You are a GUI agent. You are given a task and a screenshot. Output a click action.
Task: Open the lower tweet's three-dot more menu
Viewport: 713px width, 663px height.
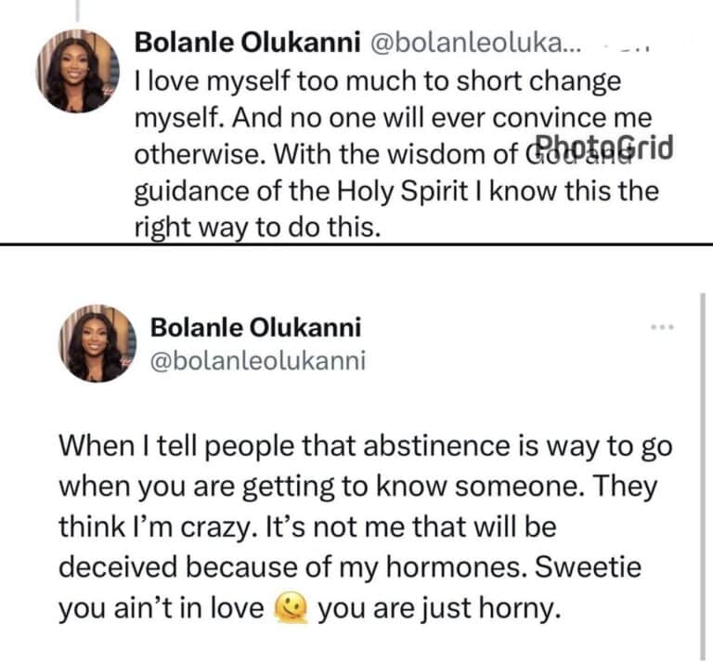(662, 328)
